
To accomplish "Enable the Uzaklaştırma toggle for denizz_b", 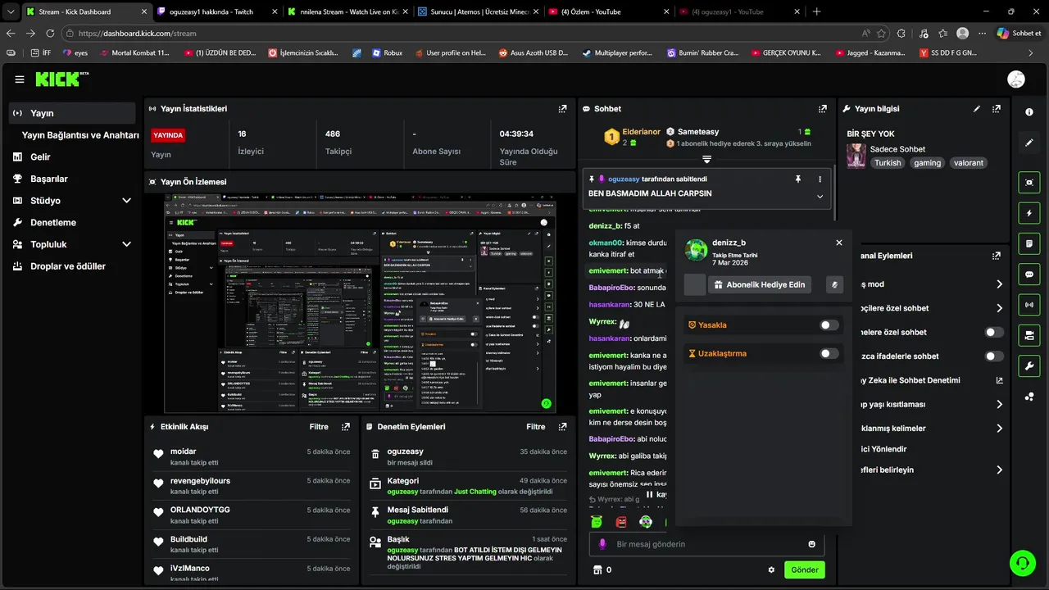I will point(829,354).
